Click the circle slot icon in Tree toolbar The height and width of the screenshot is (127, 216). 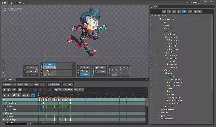[169, 12]
